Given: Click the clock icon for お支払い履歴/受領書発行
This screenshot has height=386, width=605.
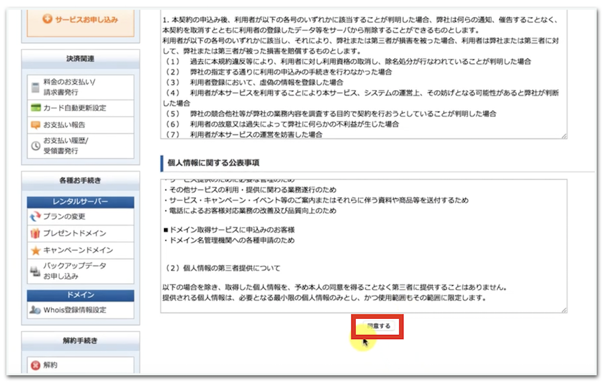Looking at the screenshot, I should pyautogui.click(x=36, y=145).
